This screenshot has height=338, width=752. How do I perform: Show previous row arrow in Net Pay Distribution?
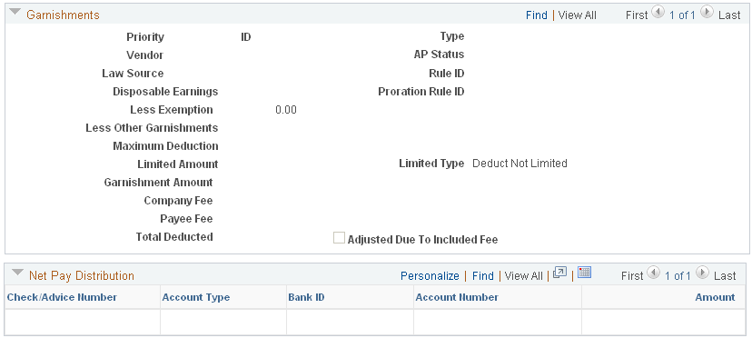coord(654,273)
